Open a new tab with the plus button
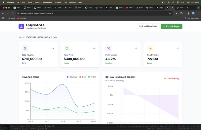The height and width of the screenshot is (130, 201). [188, 8]
